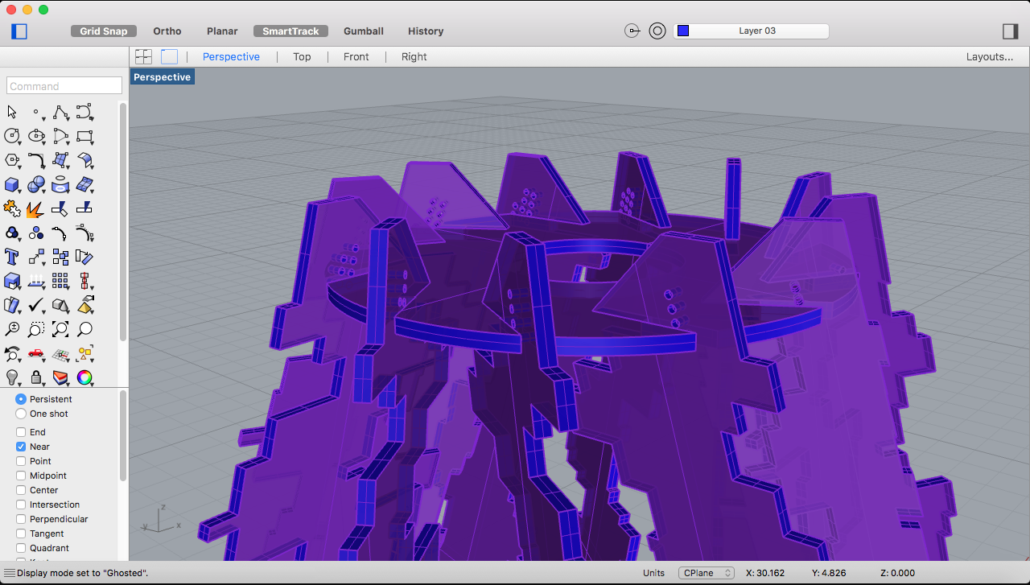Select the Split tool

(x=84, y=208)
